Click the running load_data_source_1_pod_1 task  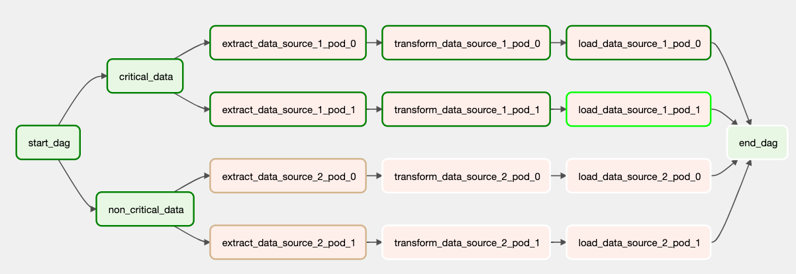coord(638,109)
